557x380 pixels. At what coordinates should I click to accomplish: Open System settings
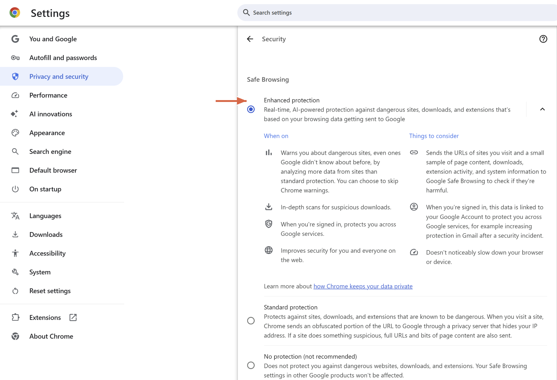62,272
